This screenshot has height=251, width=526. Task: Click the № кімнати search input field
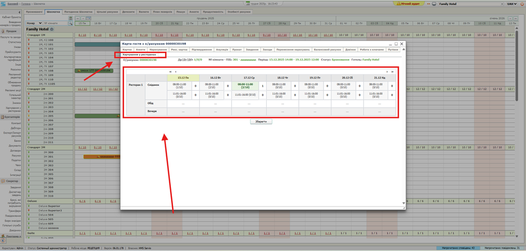(55, 24)
